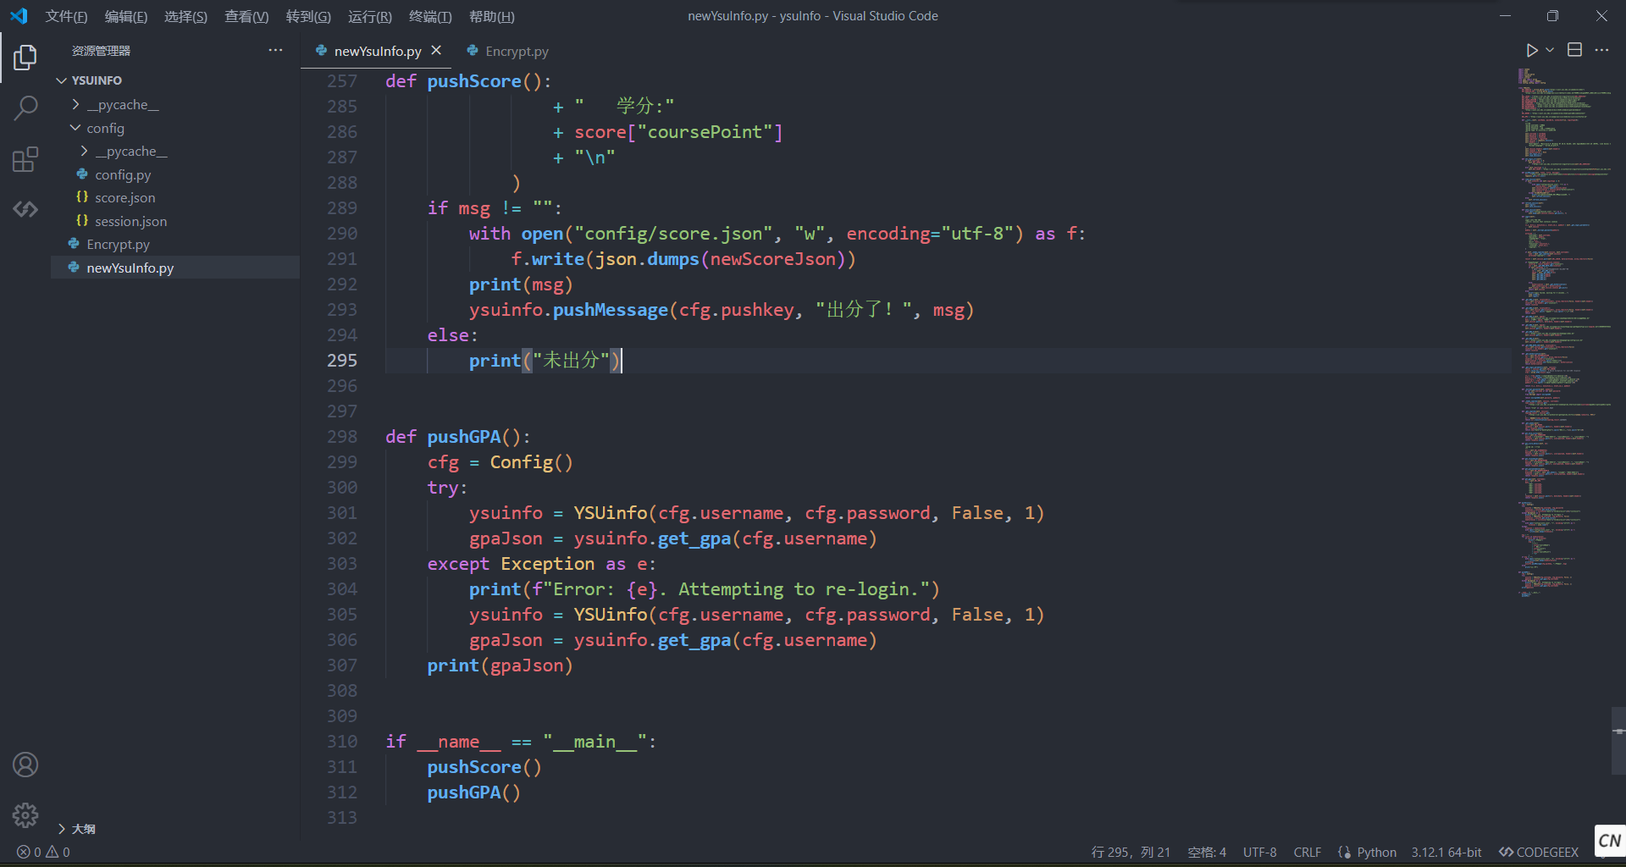The image size is (1626, 867).
Task: Open the Search view in activity bar
Action: click(25, 108)
